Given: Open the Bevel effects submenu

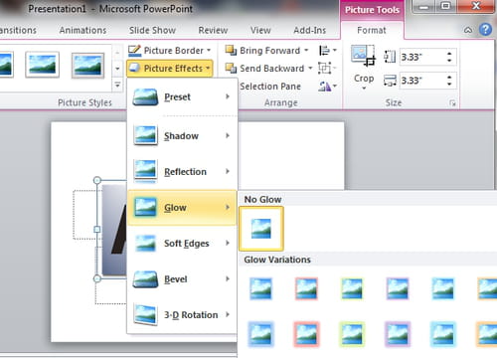Looking at the screenshot, I should point(182,279).
